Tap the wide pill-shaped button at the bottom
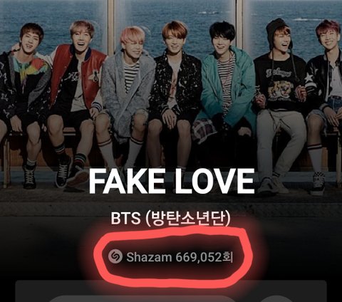The height and width of the screenshot is (302, 342). pos(142,299)
